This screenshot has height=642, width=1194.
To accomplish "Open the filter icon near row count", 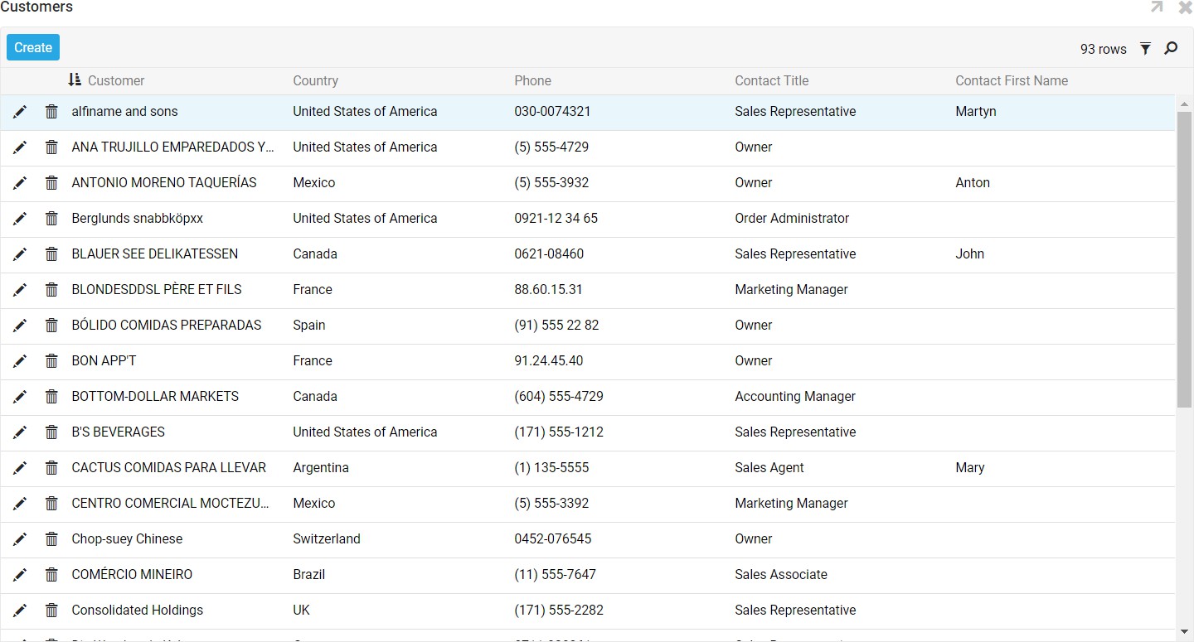I will point(1145,49).
